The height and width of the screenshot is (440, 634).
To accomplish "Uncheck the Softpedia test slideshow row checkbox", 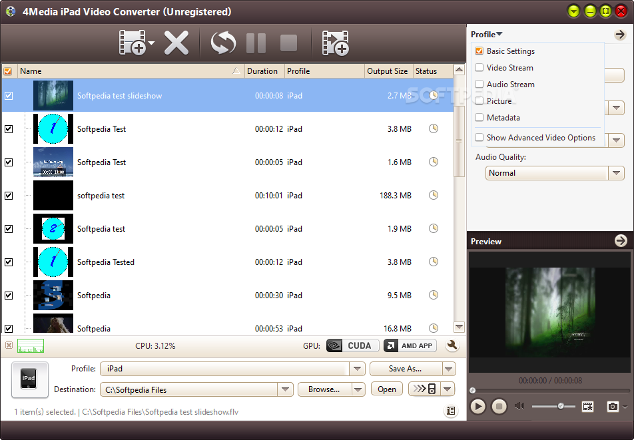I will pos(9,96).
